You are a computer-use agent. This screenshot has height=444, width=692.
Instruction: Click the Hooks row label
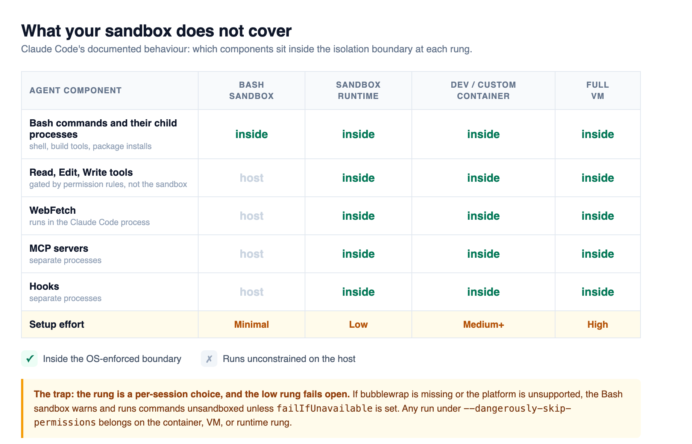click(44, 286)
